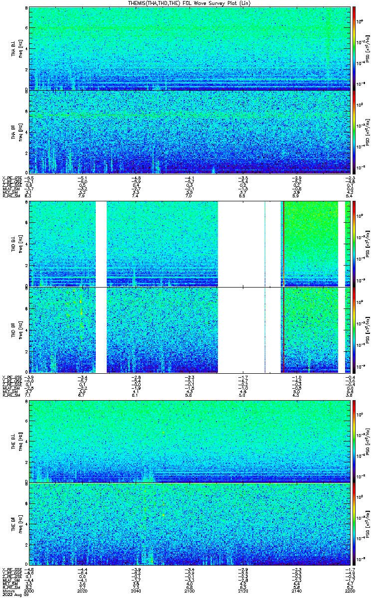
Task: Click the THE B-perpendicular PSD color bar
Action: tap(355, 441)
